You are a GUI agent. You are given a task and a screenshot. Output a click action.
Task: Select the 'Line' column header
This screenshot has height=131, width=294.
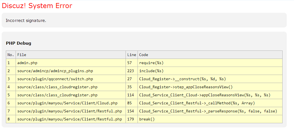pyautogui.click(x=131, y=55)
